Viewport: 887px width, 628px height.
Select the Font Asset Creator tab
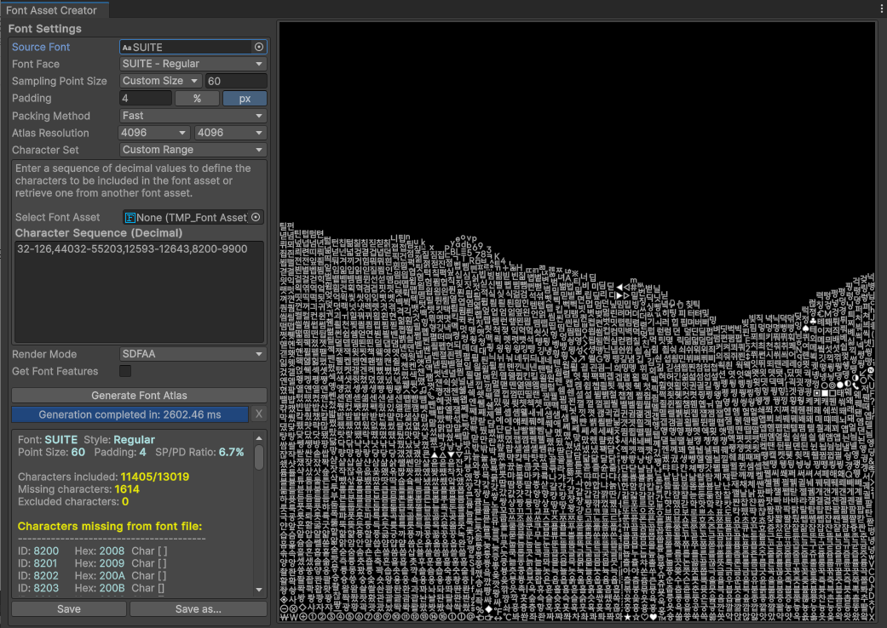coord(55,10)
